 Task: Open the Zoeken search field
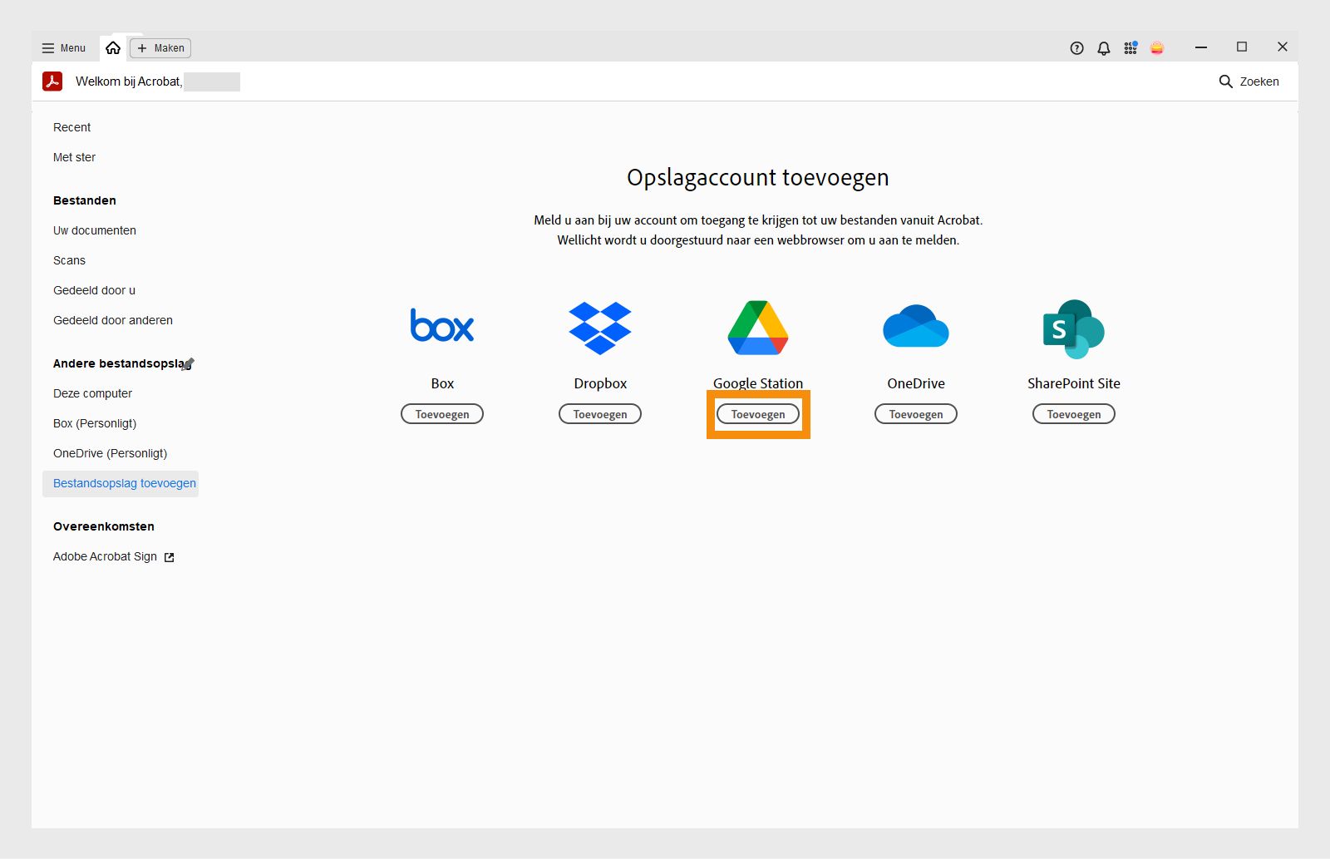pos(1250,81)
